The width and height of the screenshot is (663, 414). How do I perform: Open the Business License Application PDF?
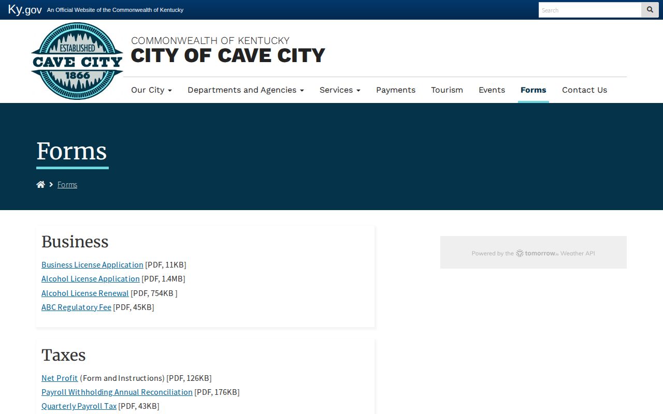(92, 265)
